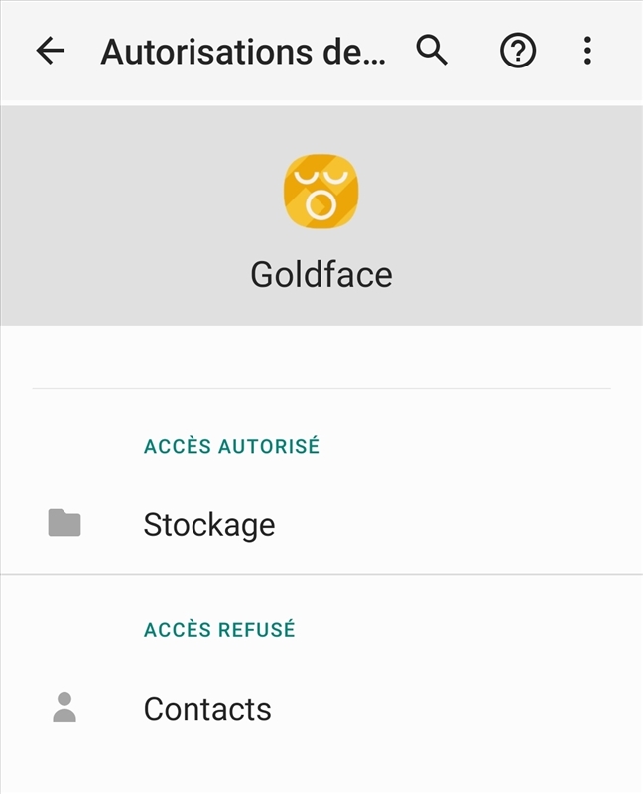Select the magnifier to search permissions
The height and width of the screenshot is (794, 643).
[x=431, y=49]
